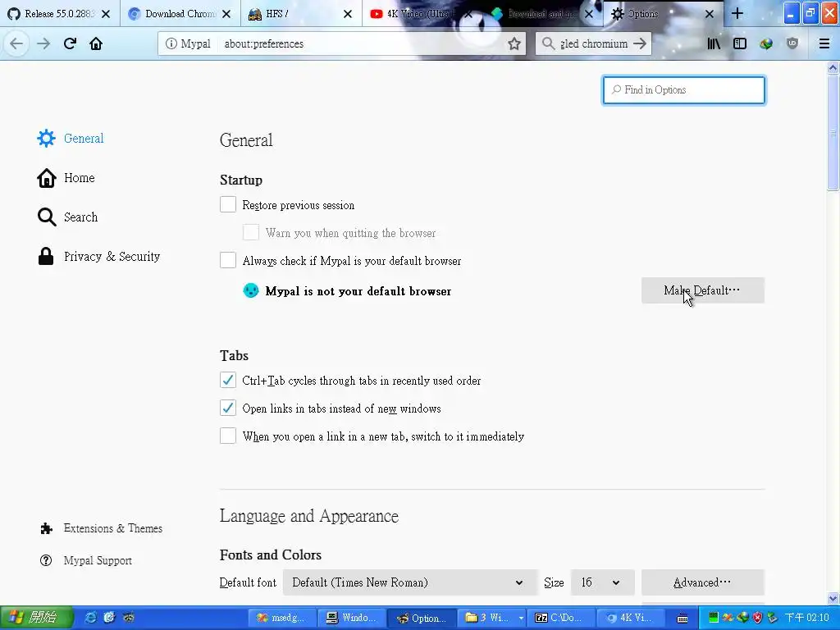The height and width of the screenshot is (630, 840).
Task: Toggle Warn you when quitting the browser
Action: coord(251,232)
